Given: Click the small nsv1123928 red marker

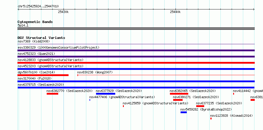Looking at the screenshot, I should tap(211, 119).
